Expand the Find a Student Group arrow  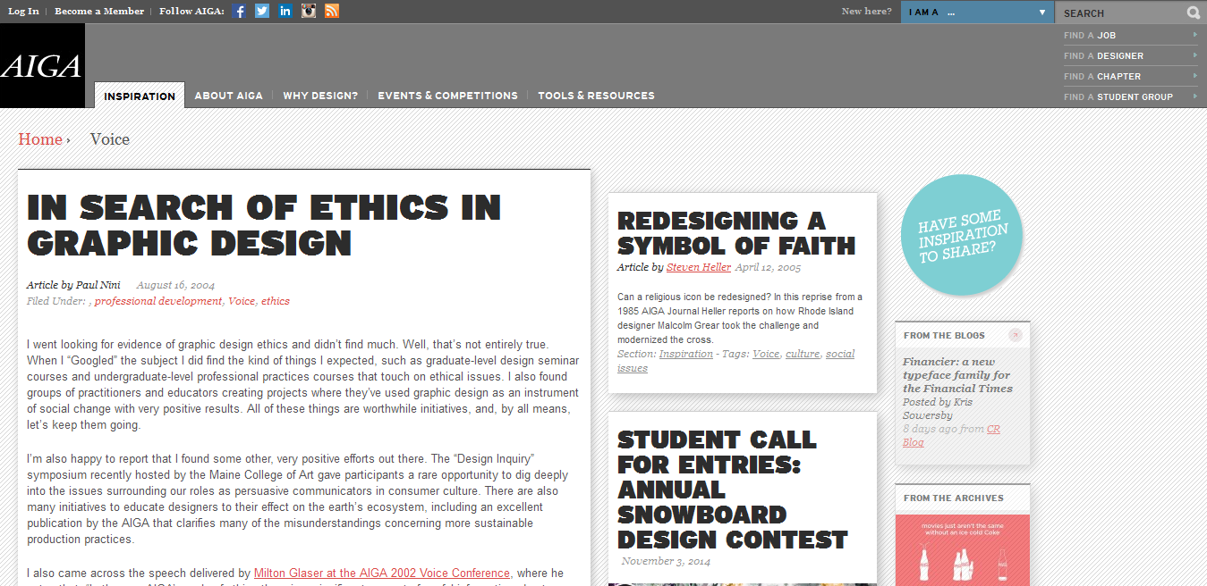pyautogui.click(x=1194, y=96)
